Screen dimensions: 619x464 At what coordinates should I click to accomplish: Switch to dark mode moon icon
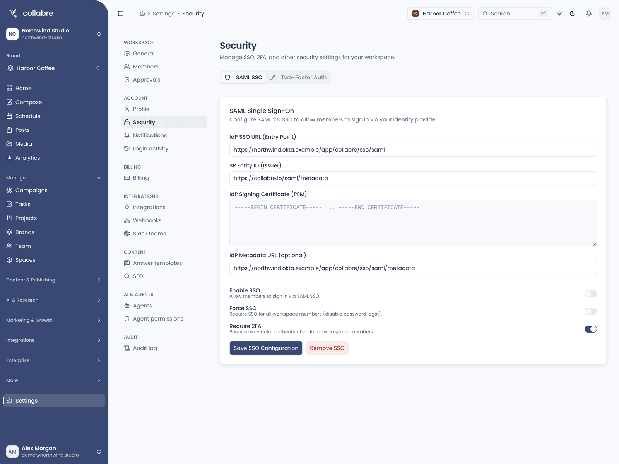pos(573,14)
